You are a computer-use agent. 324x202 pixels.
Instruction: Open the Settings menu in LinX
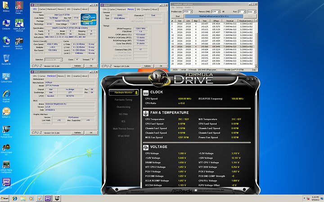tap(180, 8)
